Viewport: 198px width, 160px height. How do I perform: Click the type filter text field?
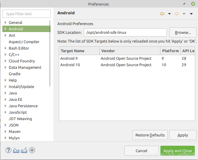tap(26, 14)
